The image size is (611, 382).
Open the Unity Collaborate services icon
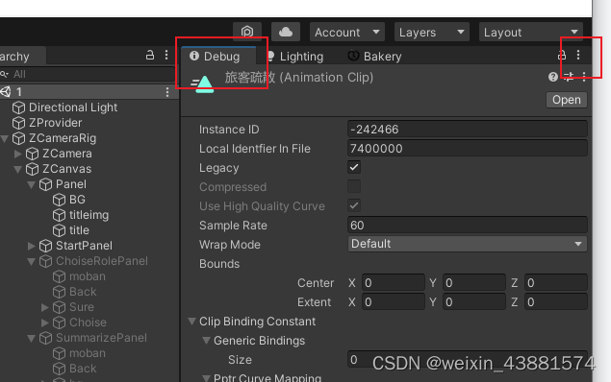point(247,32)
